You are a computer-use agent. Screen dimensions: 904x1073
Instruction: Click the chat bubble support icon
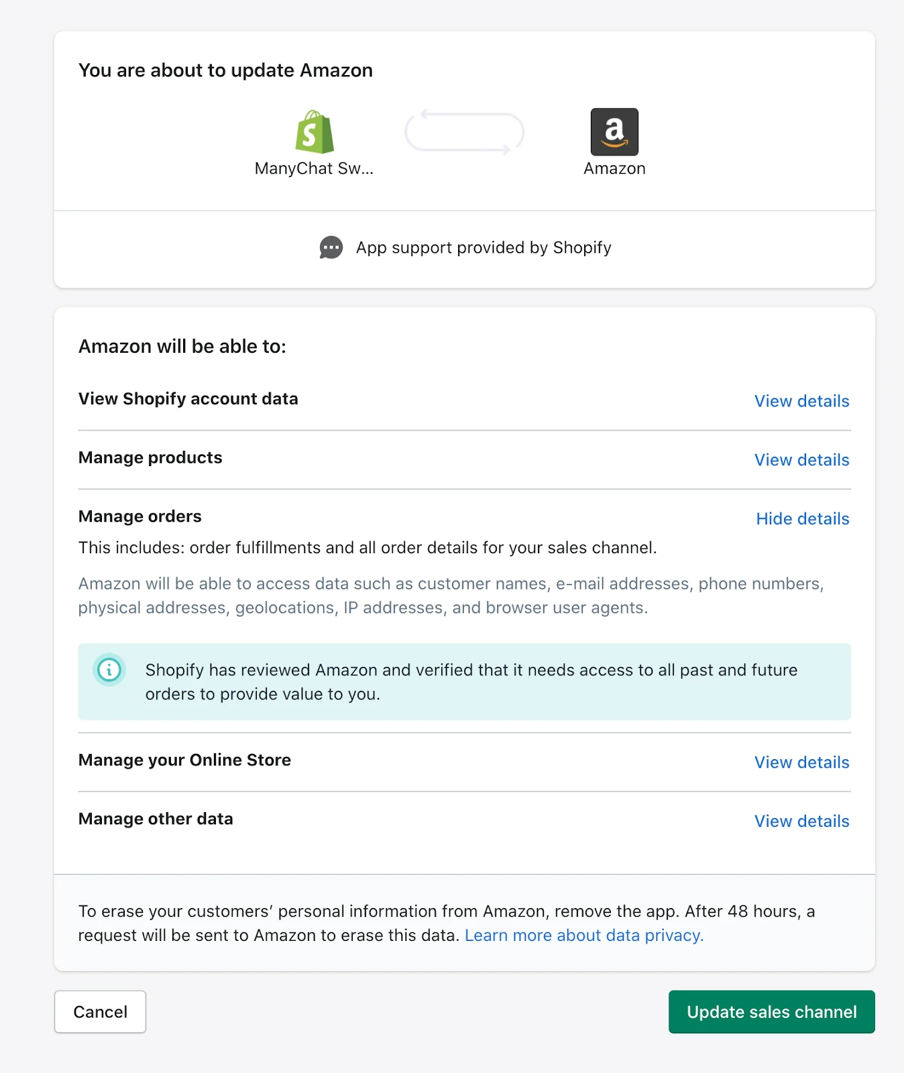pos(331,247)
